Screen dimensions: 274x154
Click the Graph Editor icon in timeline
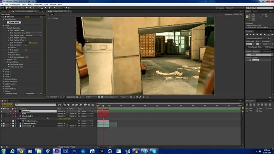coord(93,105)
